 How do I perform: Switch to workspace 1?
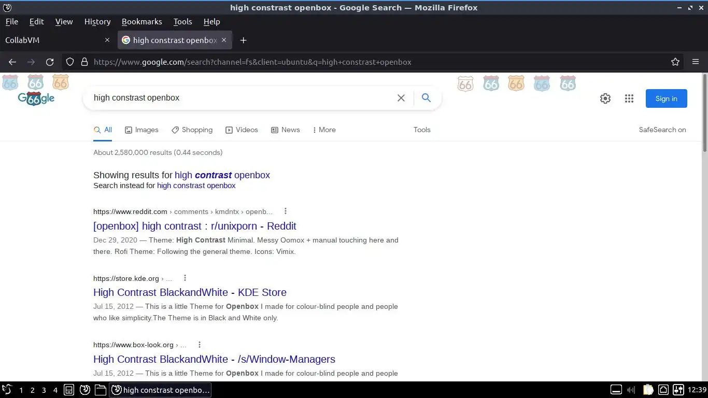click(21, 390)
